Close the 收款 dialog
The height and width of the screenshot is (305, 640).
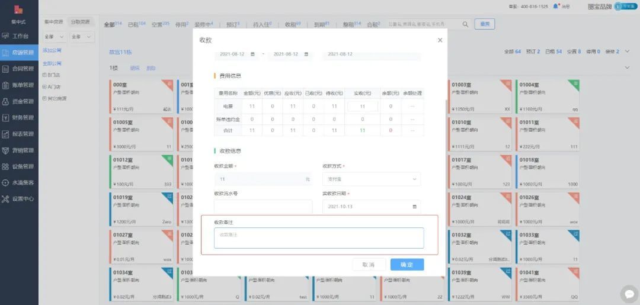440,40
